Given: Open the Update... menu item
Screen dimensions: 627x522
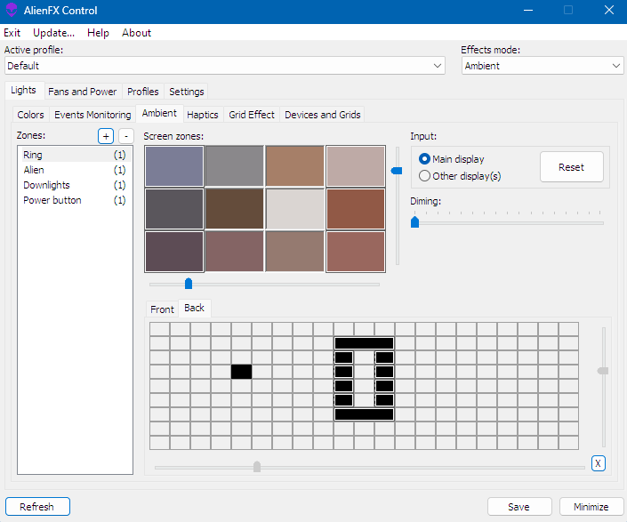Looking at the screenshot, I should (53, 33).
